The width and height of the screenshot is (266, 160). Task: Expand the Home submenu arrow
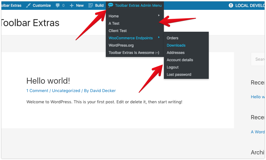point(159,15)
